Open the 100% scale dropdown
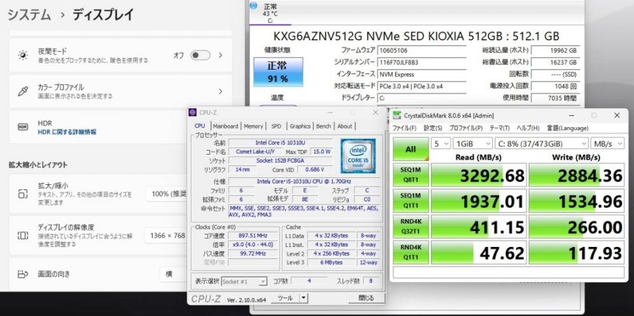 coord(167,194)
